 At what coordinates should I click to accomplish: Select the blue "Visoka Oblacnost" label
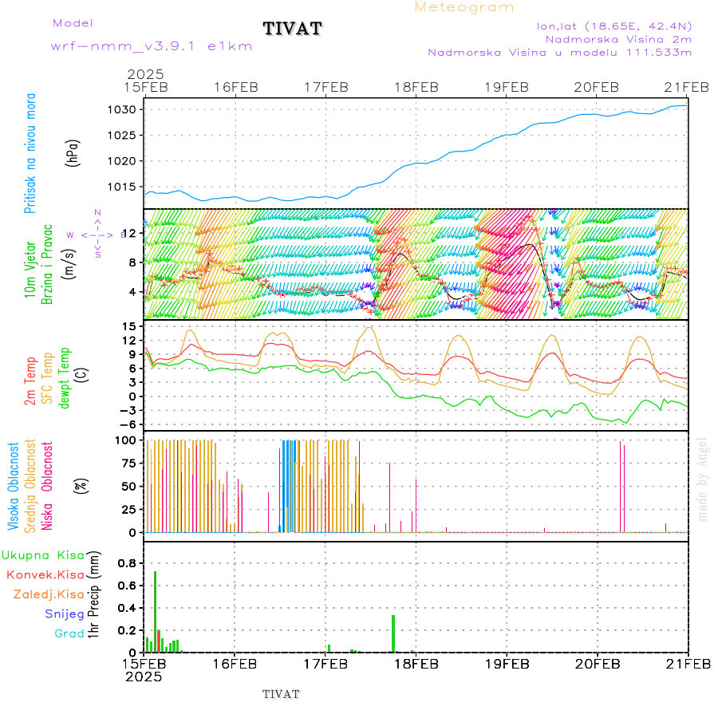tap(13, 487)
